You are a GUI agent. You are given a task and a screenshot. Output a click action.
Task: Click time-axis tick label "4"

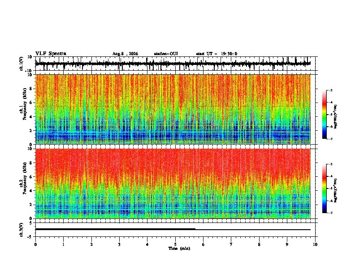(147, 244)
